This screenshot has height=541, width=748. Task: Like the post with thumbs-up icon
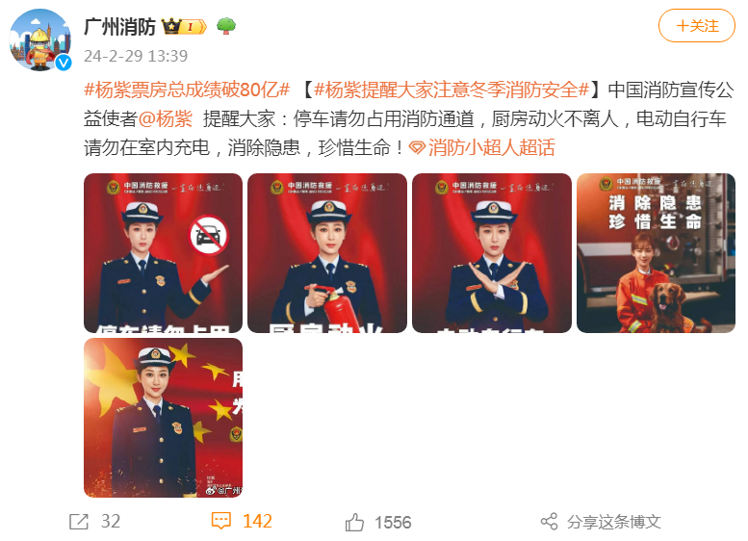pyautogui.click(x=354, y=522)
